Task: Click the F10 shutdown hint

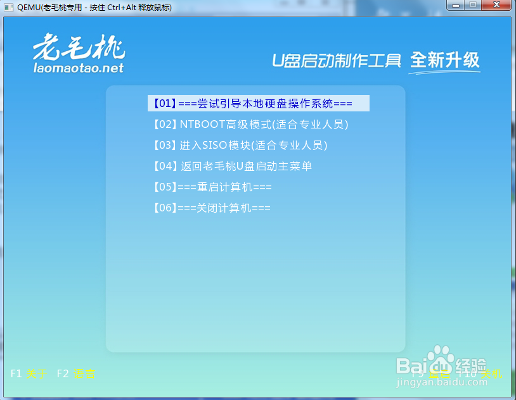Action: [x=480, y=373]
